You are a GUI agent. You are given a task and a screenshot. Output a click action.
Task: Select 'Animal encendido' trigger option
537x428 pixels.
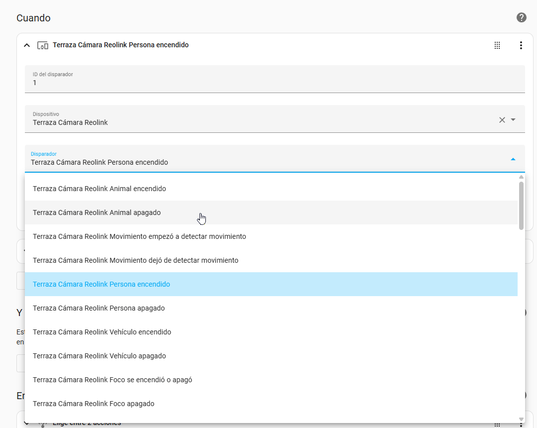(271, 189)
